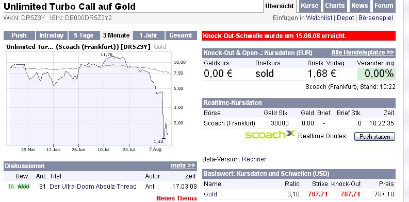The image size is (409, 202).
Task: Show the Gesamt chart range
Action: (x=181, y=35)
